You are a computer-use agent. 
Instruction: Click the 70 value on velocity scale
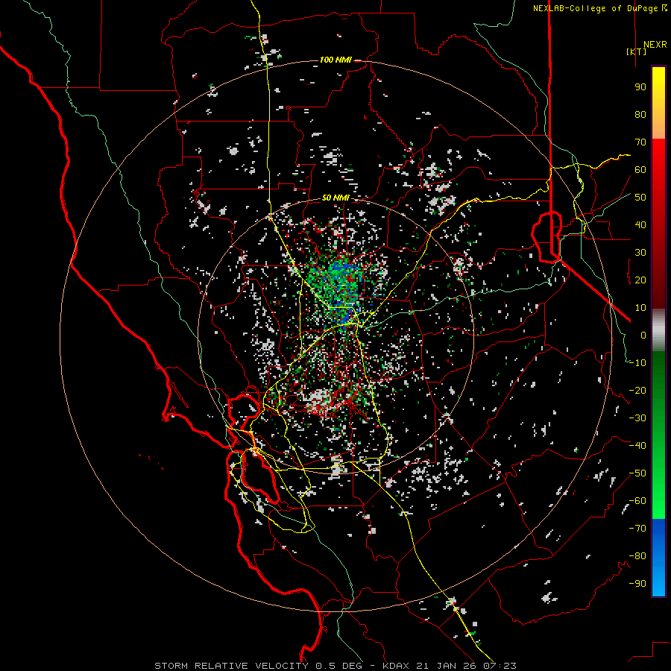(x=640, y=142)
